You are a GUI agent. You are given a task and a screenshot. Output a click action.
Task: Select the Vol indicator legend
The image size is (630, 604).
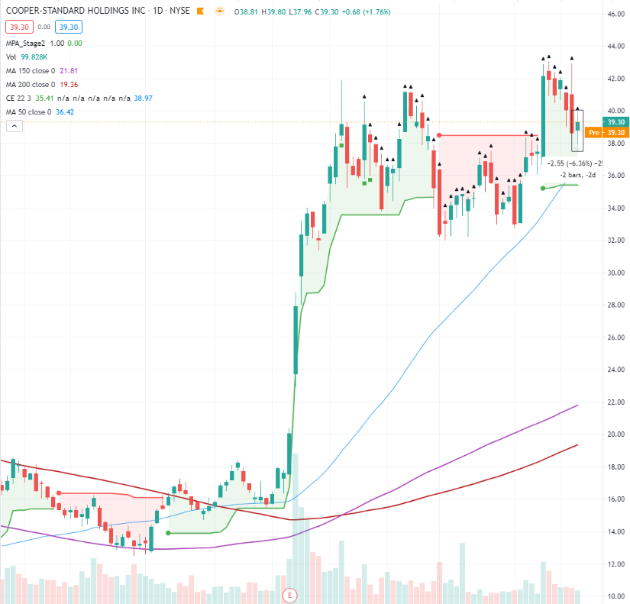pyautogui.click(x=12, y=57)
